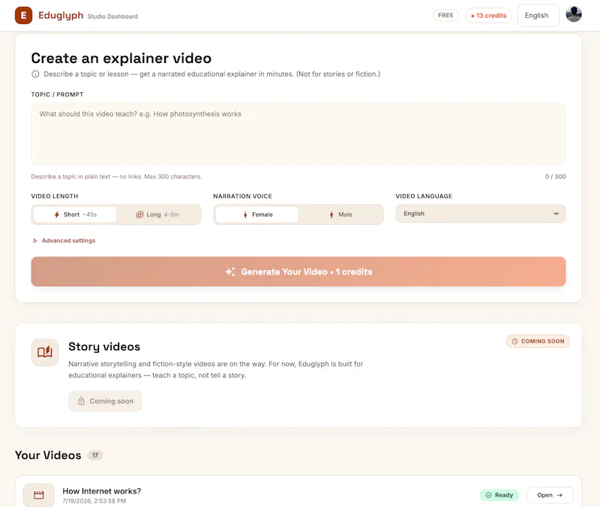Expand Advanced settings
This screenshot has height=507, width=600.
click(x=64, y=241)
